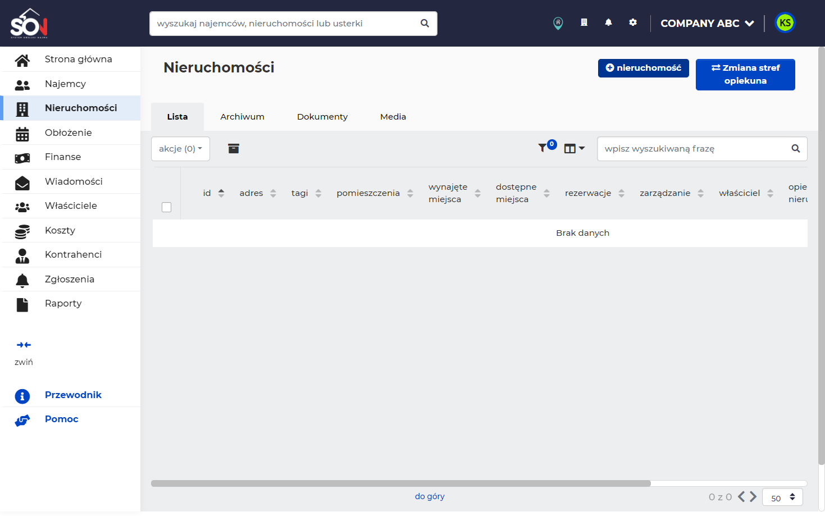Switch to the Media tab

coord(393,117)
